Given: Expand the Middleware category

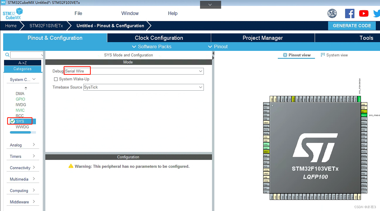Looking at the screenshot, I should click(x=23, y=202).
